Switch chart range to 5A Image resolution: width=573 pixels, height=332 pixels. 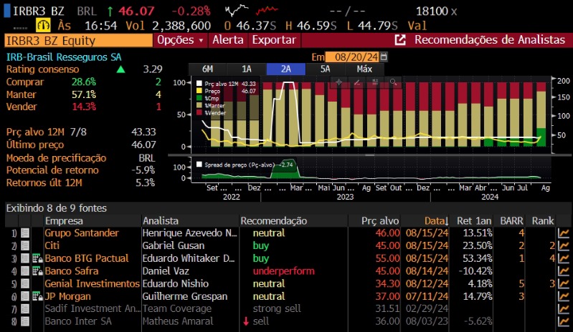point(325,69)
